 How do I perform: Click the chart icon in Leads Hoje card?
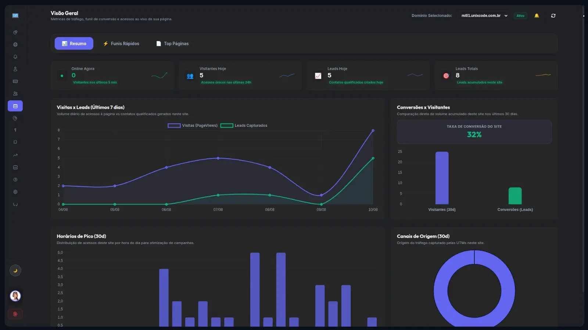tap(318, 76)
